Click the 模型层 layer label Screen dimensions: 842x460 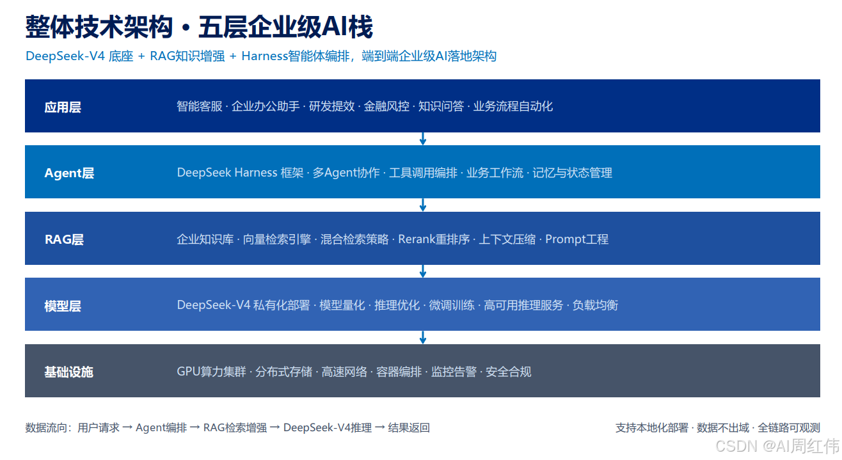[63, 306]
